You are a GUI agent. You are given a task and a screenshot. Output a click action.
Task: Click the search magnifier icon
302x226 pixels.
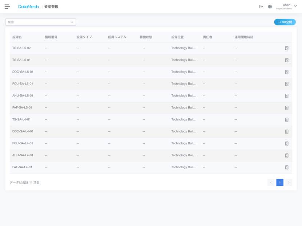point(72,22)
